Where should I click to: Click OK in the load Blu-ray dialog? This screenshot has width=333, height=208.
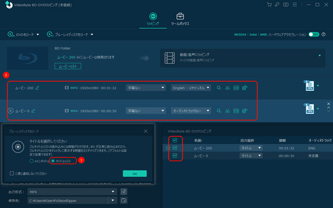(135, 174)
